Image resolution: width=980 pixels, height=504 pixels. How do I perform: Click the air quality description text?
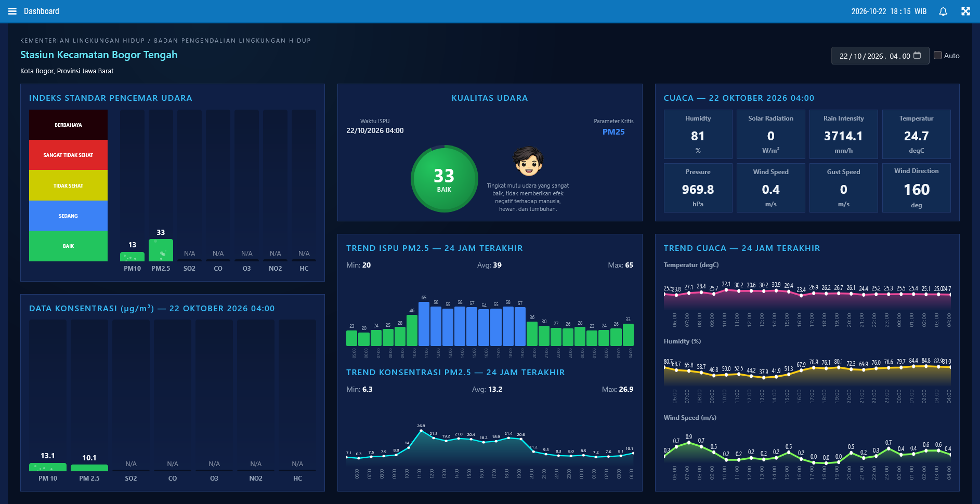pos(528,197)
